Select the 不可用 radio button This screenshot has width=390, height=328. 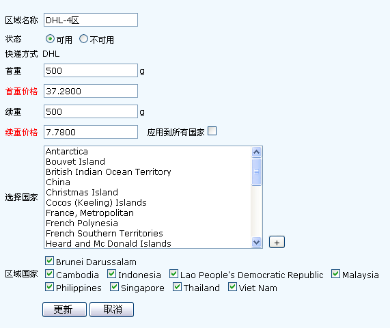83,39
